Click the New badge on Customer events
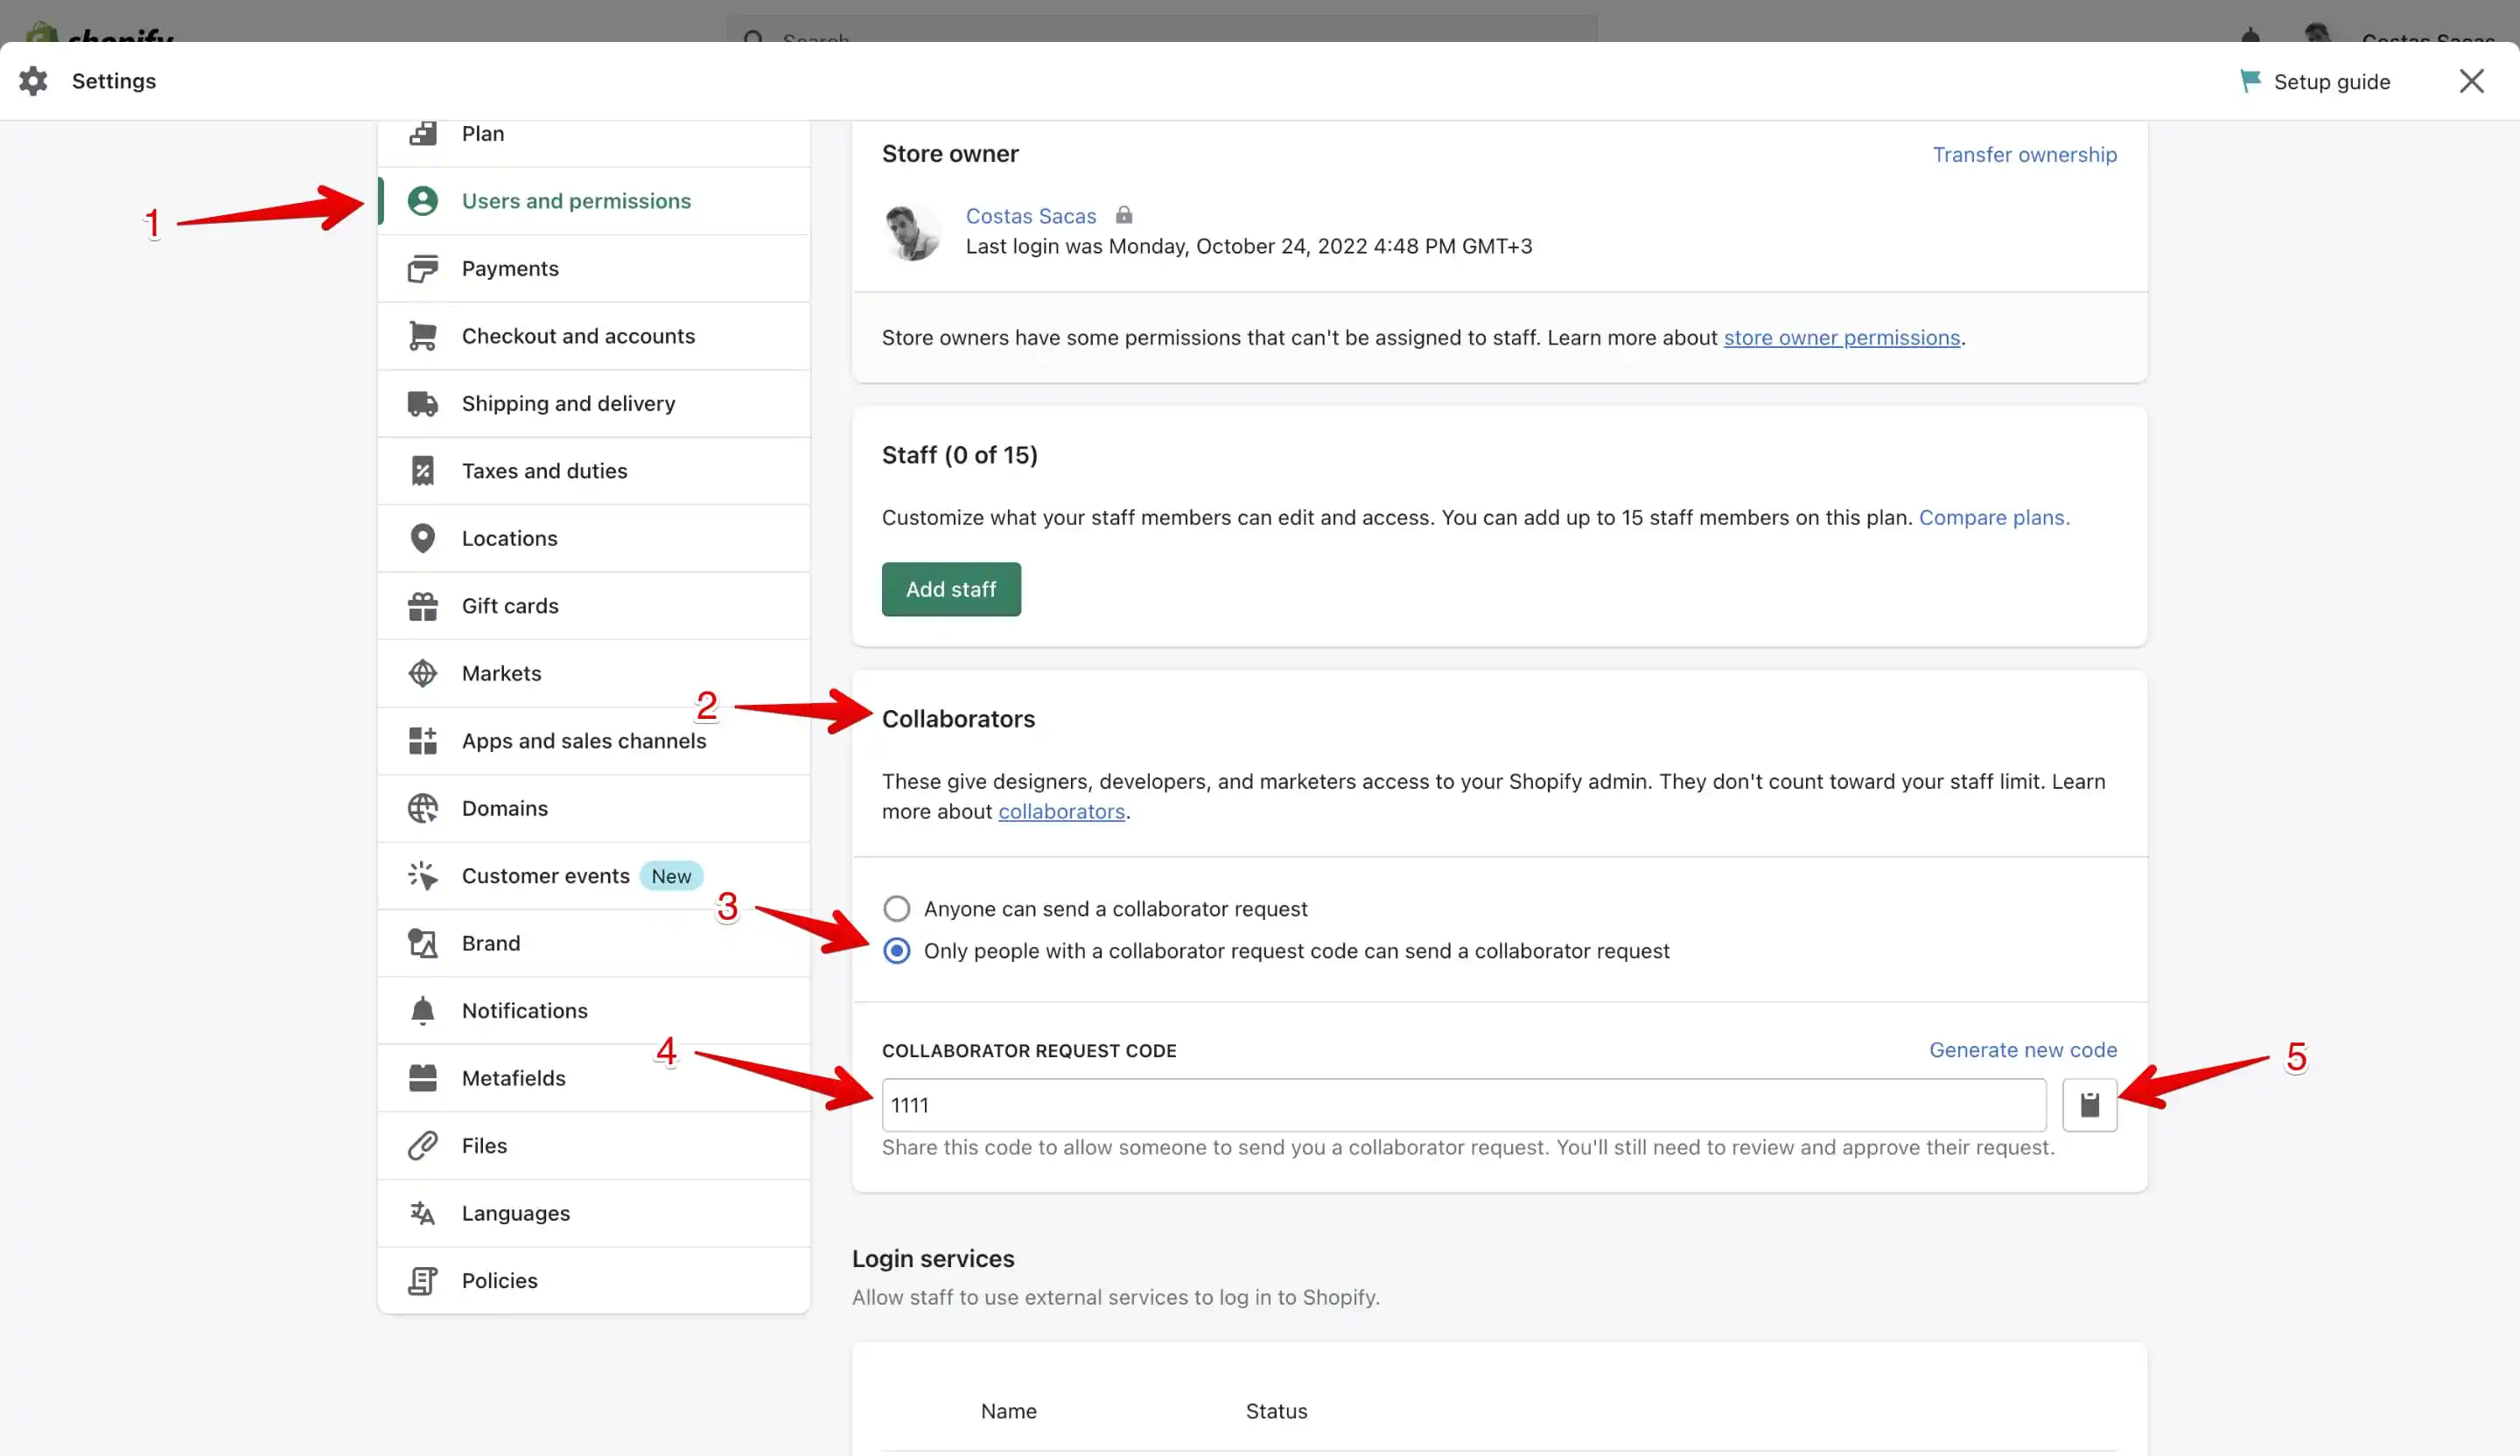The width and height of the screenshot is (2520, 1456). coord(671,875)
